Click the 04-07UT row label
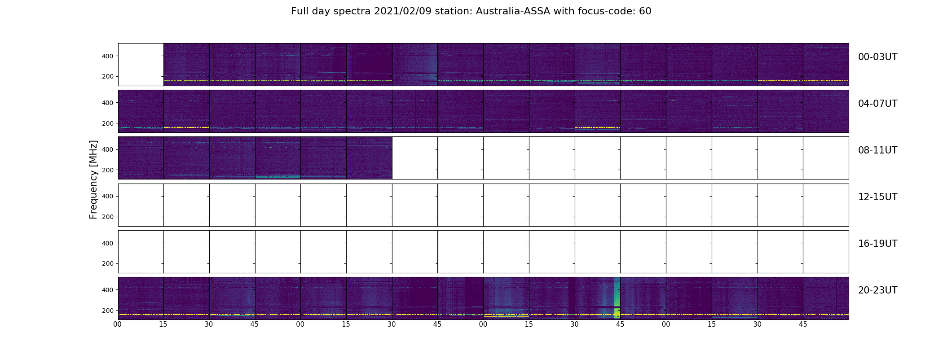The width and height of the screenshot is (943, 359). pyautogui.click(x=877, y=104)
